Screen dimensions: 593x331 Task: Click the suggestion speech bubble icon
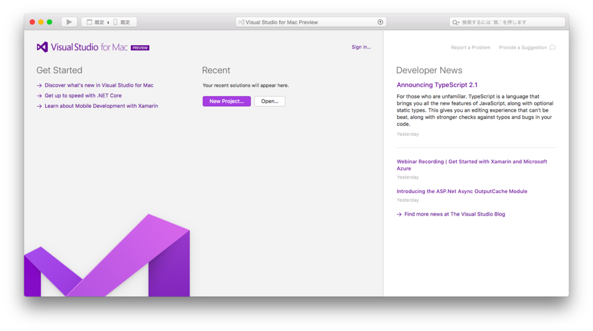552,48
